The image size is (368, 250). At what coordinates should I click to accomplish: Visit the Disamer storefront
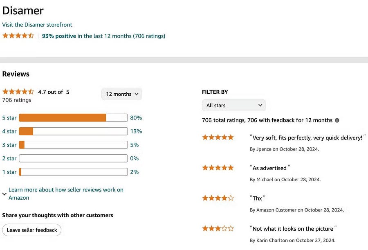click(x=37, y=25)
